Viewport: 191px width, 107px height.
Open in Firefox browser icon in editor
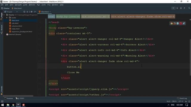[175, 23]
